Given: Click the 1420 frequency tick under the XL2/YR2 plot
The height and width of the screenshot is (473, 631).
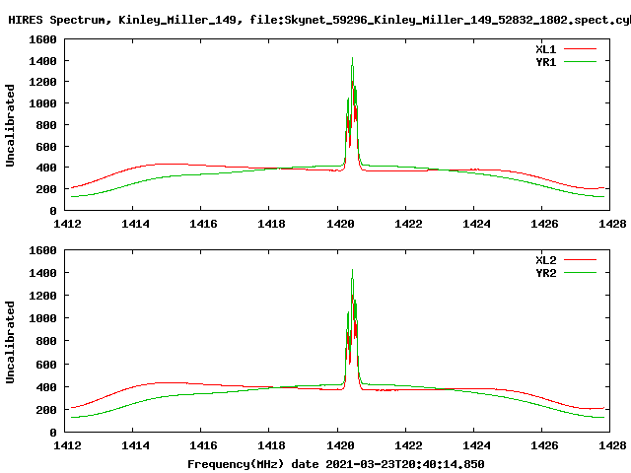Looking at the screenshot, I should tap(340, 445).
